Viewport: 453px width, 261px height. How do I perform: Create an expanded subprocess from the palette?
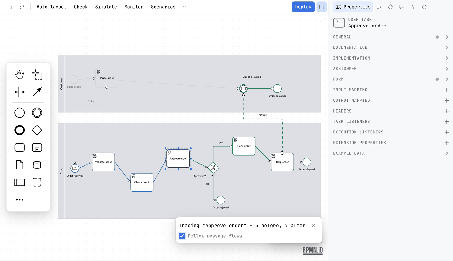point(37,148)
